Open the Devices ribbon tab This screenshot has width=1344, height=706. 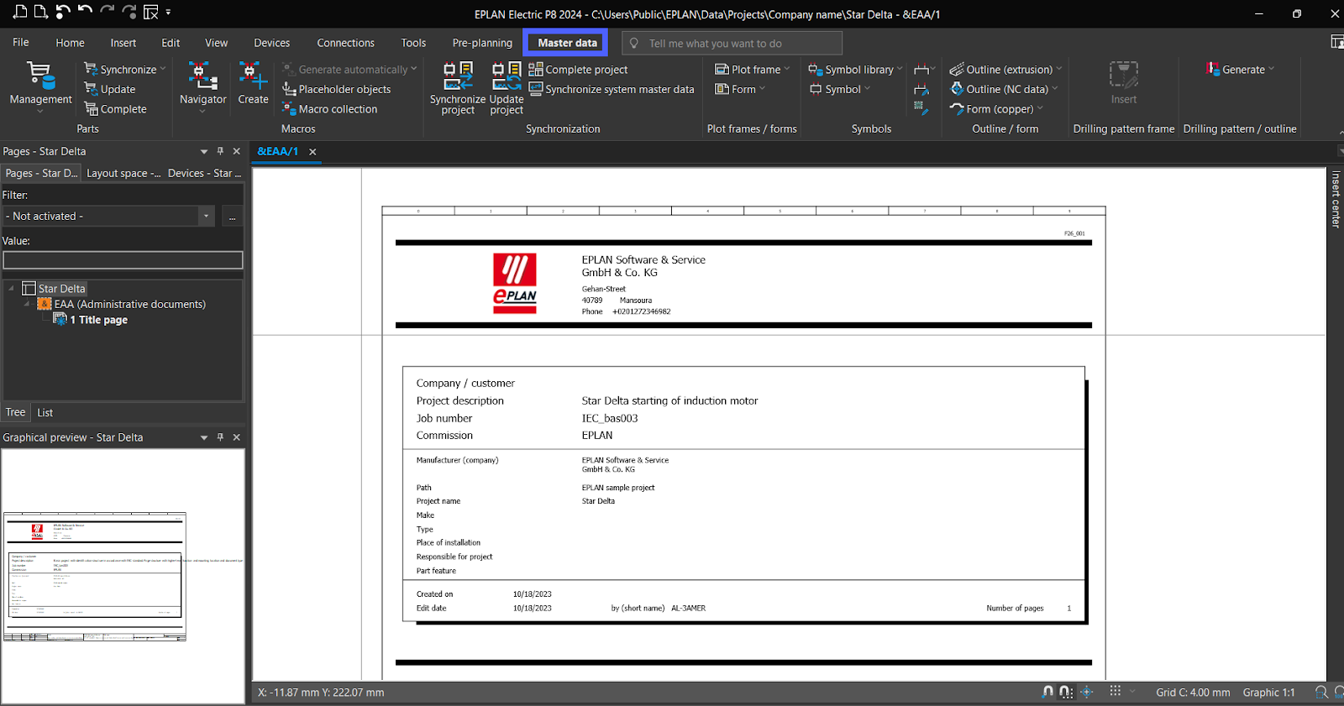(271, 43)
